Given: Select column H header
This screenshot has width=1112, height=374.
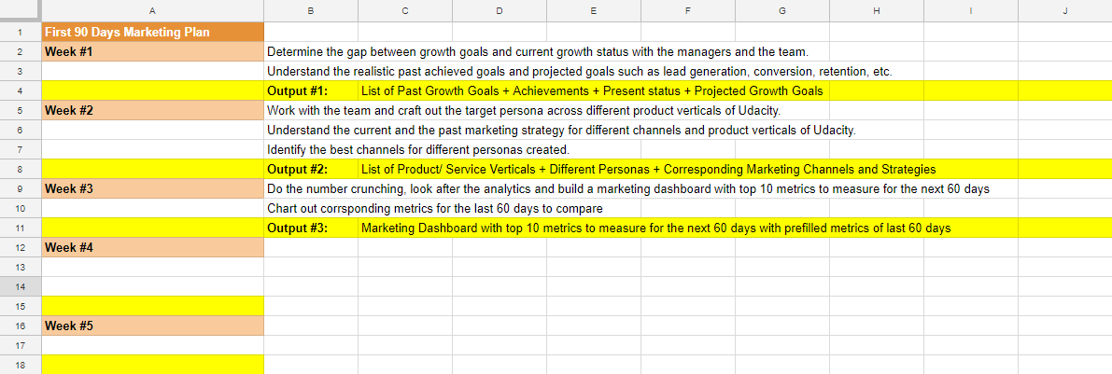Looking at the screenshot, I should (877, 10).
